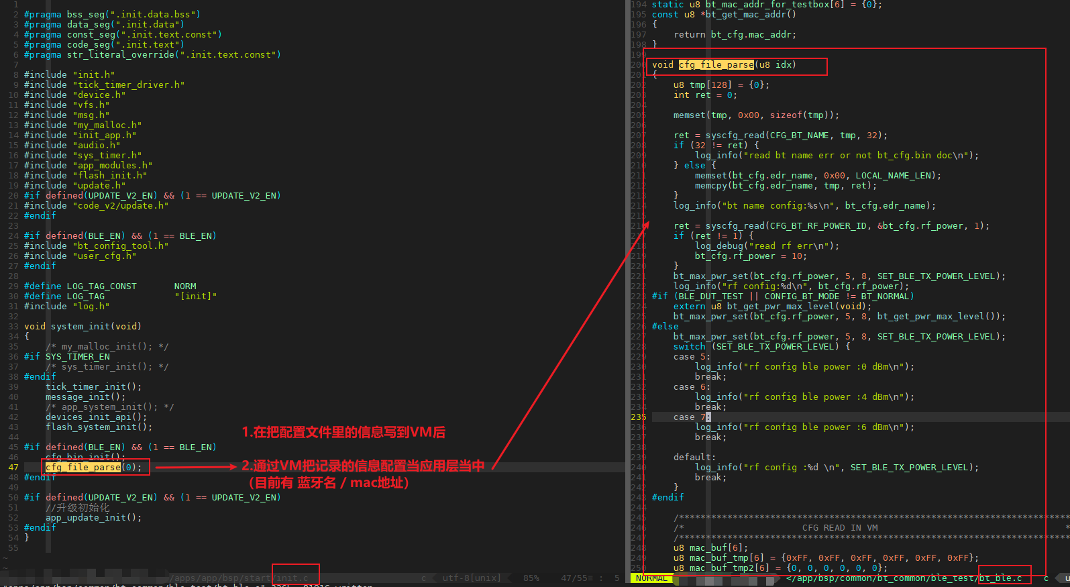Viewport: 1070px width, 587px height.
Task: Click the '#if SYS_TIMER_EN' line
Action: coord(66,356)
